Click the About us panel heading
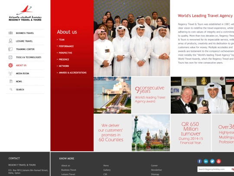 pos(67,32)
